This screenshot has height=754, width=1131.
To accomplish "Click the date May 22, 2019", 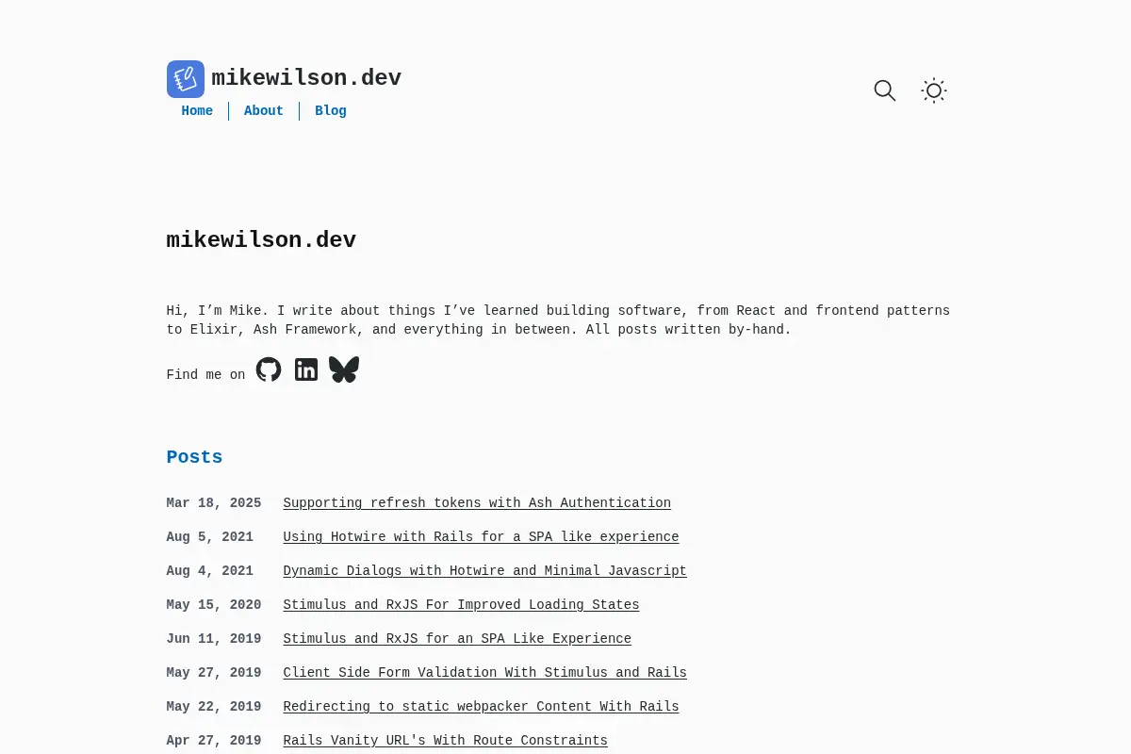I will [x=214, y=707].
